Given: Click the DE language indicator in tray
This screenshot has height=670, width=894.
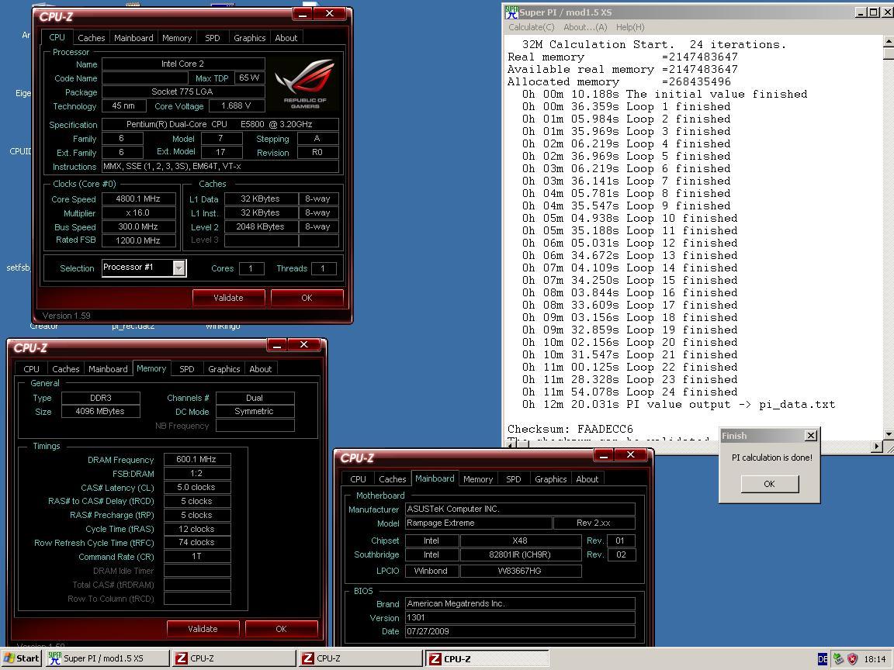Looking at the screenshot, I should 823,658.
